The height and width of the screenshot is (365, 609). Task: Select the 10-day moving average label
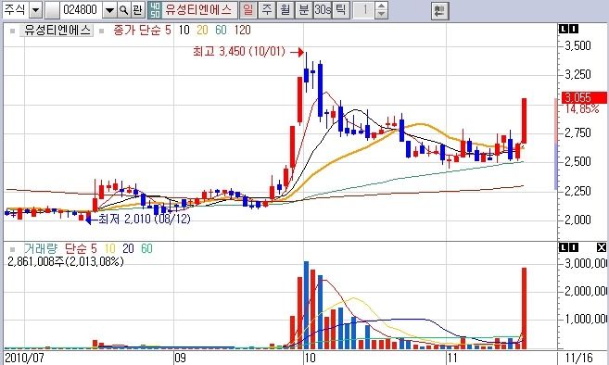pyautogui.click(x=184, y=31)
